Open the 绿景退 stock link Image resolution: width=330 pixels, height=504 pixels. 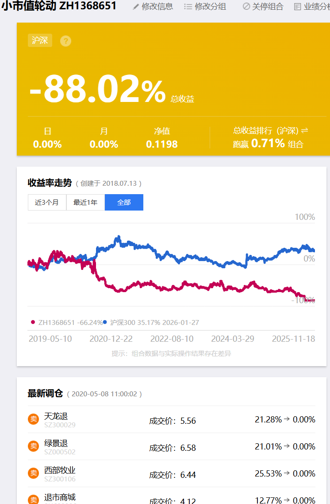pos(56,443)
